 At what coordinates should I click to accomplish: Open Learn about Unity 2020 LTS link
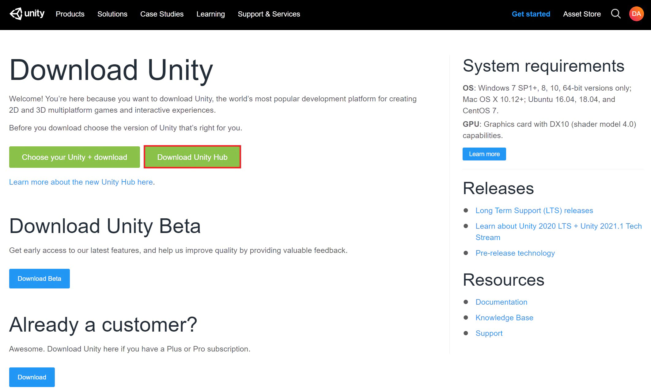(x=558, y=232)
